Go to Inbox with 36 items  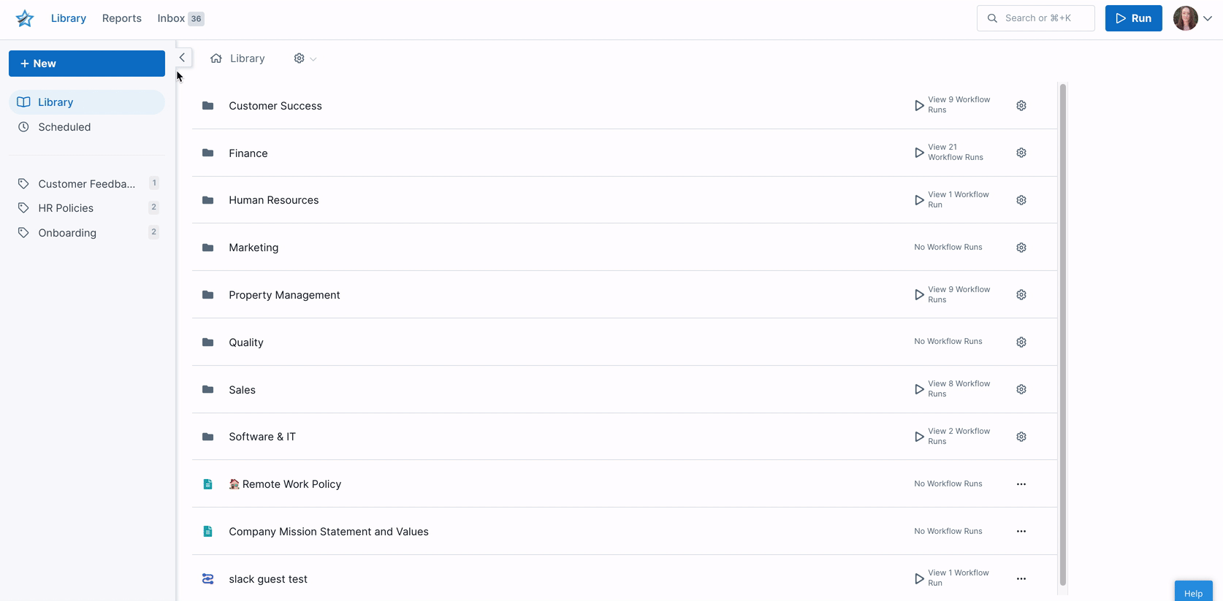(180, 18)
